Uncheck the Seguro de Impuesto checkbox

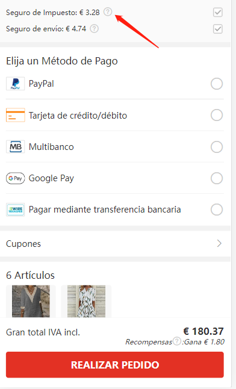(217, 12)
